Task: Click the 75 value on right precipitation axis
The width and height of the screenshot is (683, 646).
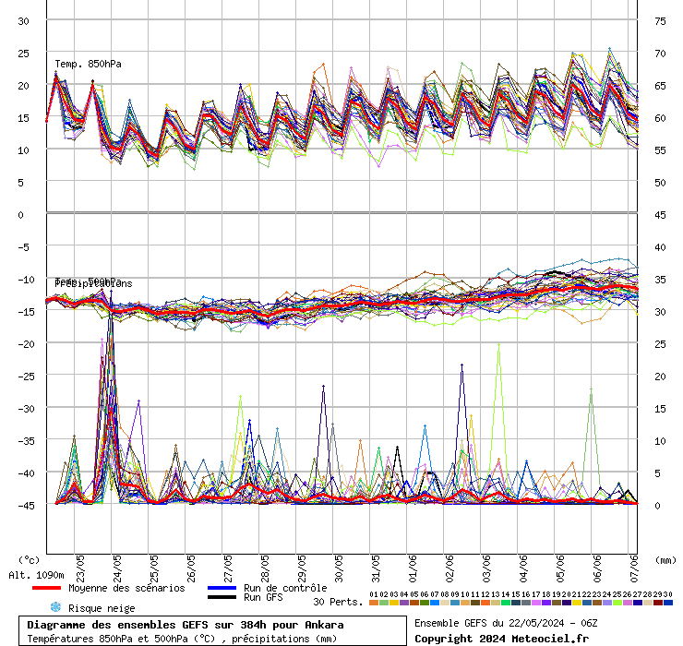Action: point(660,21)
